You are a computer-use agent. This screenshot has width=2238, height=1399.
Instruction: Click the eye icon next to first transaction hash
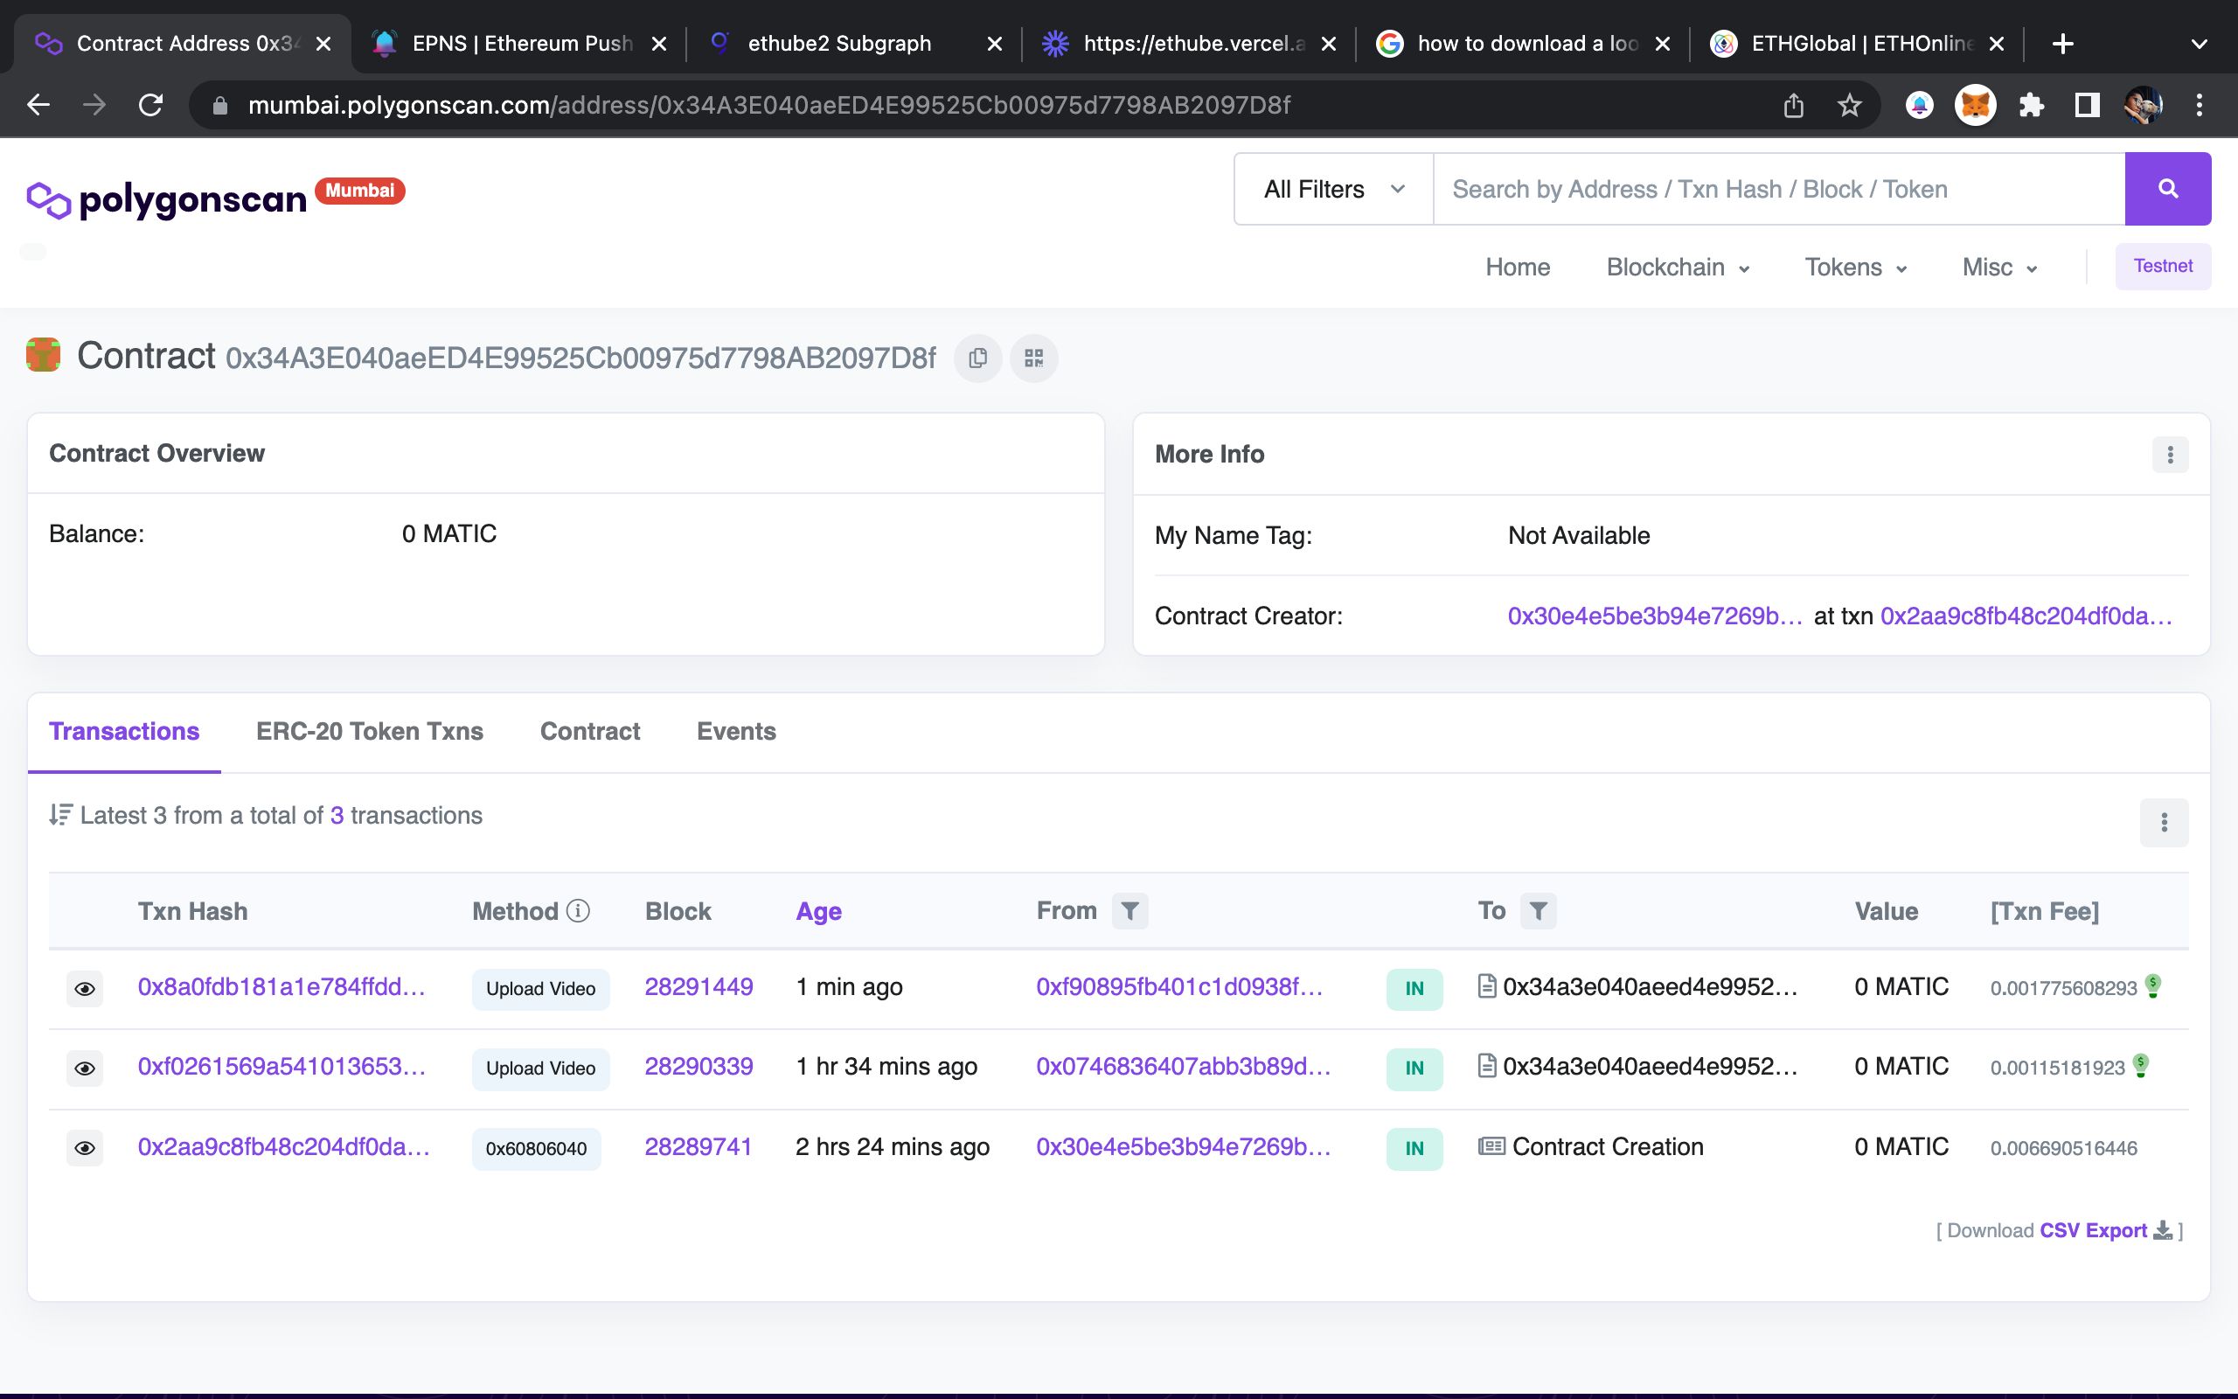(84, 986)
